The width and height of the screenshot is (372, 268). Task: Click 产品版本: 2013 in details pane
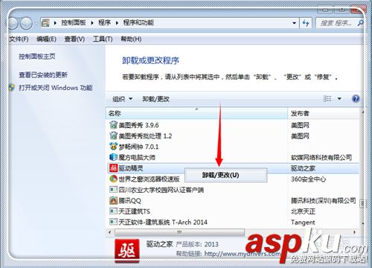[197, 244]
